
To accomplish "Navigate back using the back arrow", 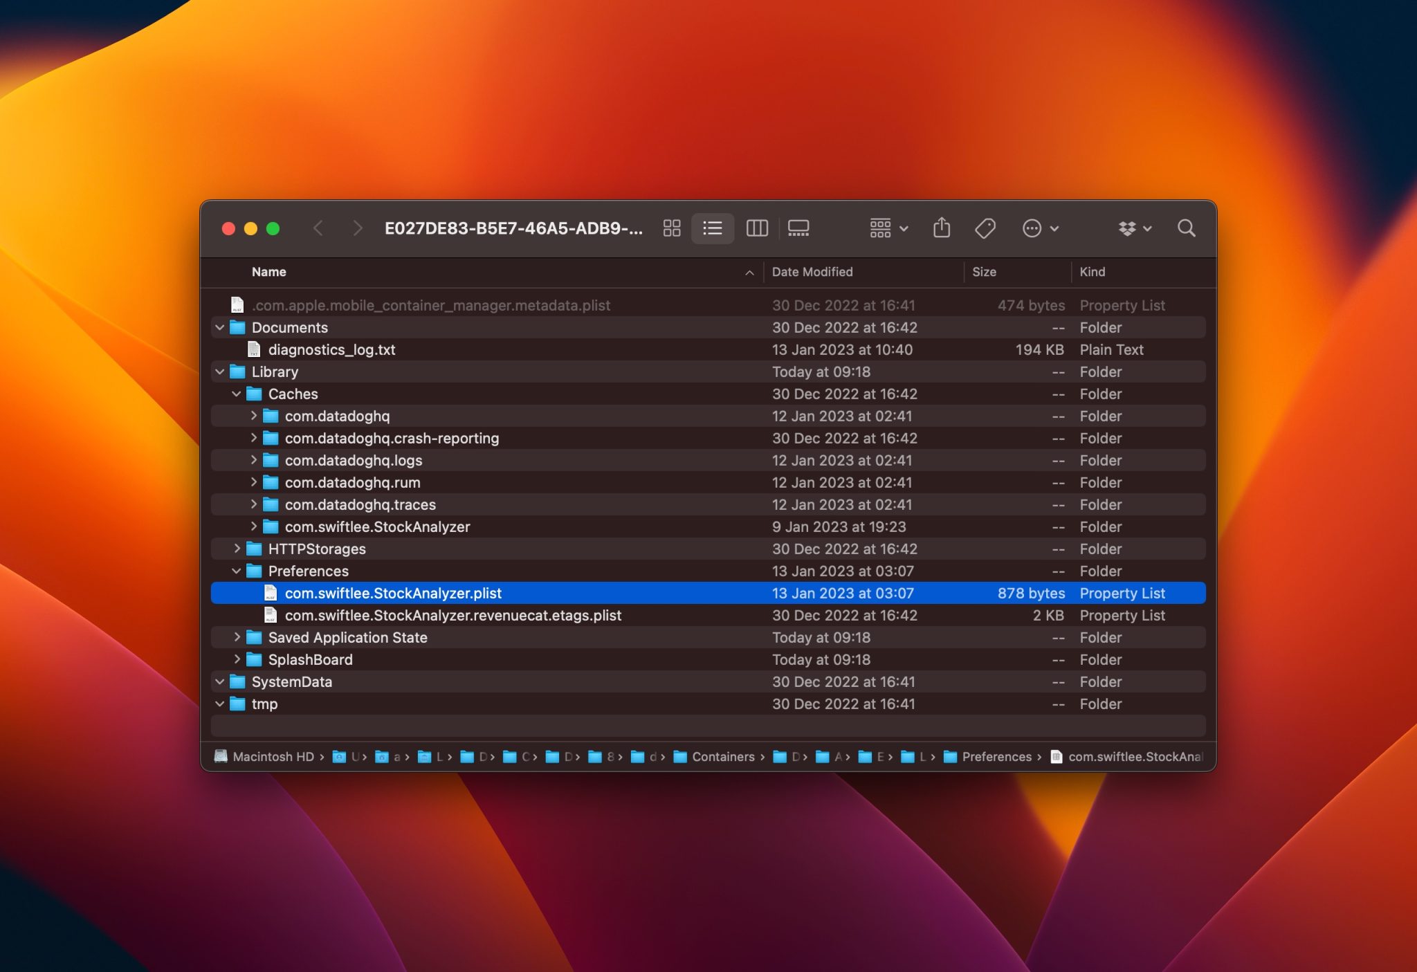I will pyautogui.click(x=319, y=228).
